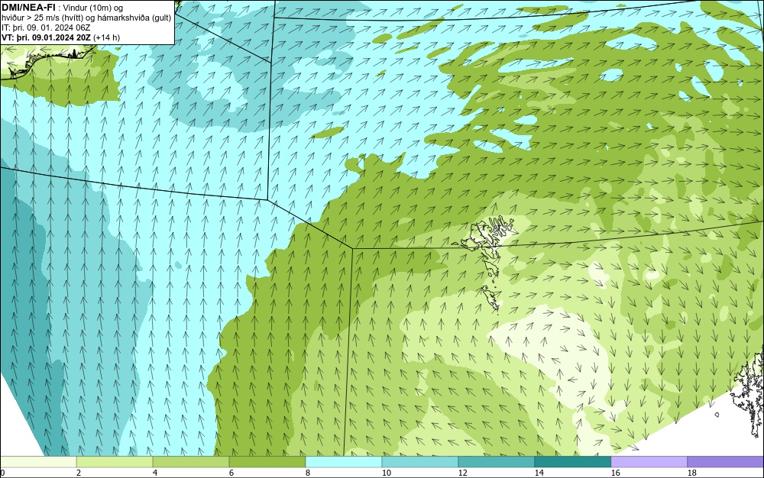Viewport: 764px width, 478px height.
Task: Click the legend scale value 2
Action: click(x=79, y=473)
